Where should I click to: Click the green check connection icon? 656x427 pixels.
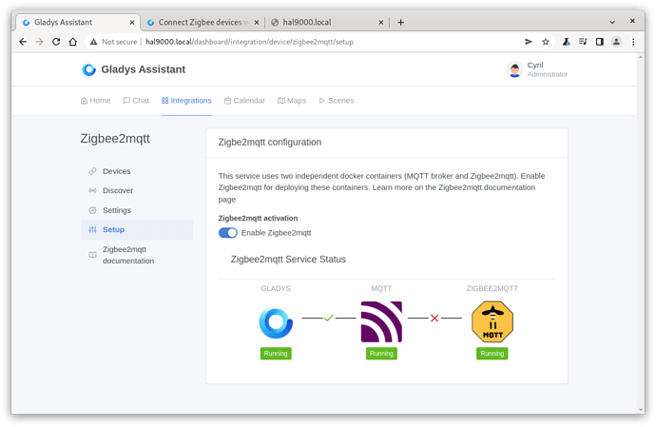coord(329,318)
